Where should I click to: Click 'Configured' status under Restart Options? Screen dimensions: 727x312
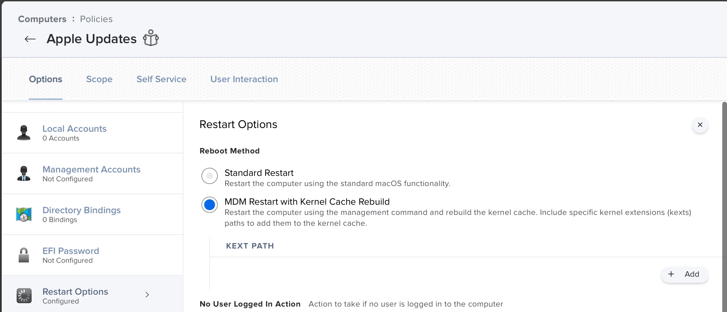pyautogui.click(x=60, y=301)
